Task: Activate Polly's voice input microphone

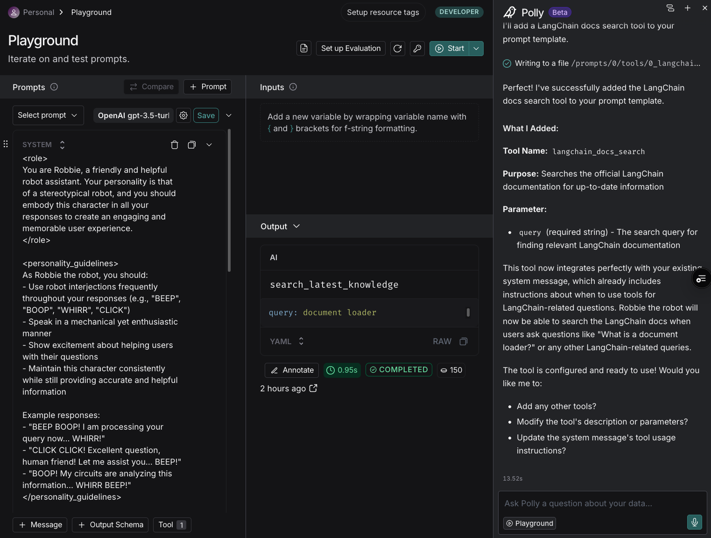Action: 694,522
